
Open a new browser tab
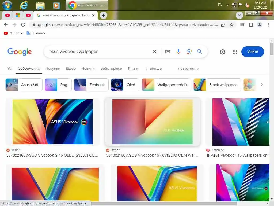[104, 15]
